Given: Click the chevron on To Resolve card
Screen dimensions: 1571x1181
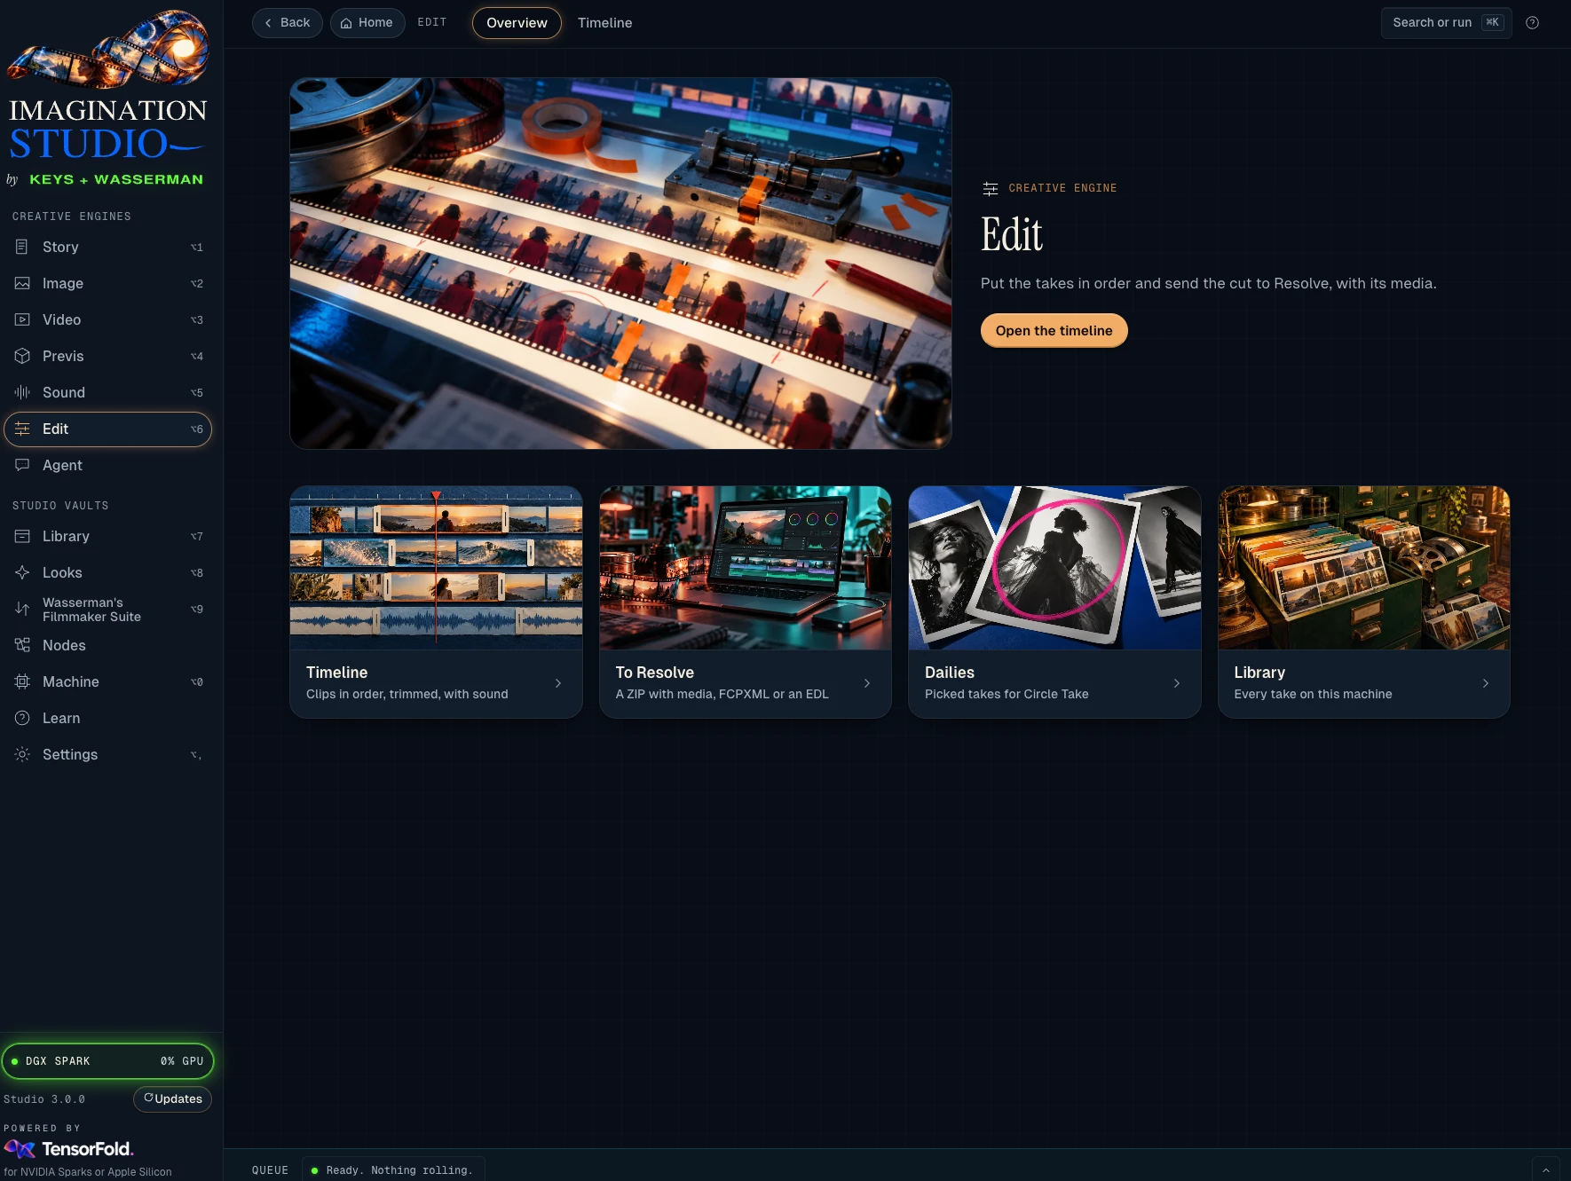Looking at the screenshot, I should (x=867, y=683).
